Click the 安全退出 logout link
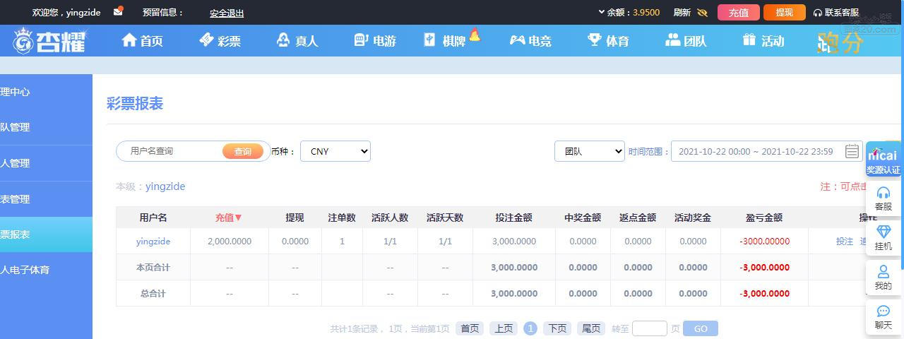The width and height of the screenshot is (904, 339). pyautogui.click(x=227, y=13)
